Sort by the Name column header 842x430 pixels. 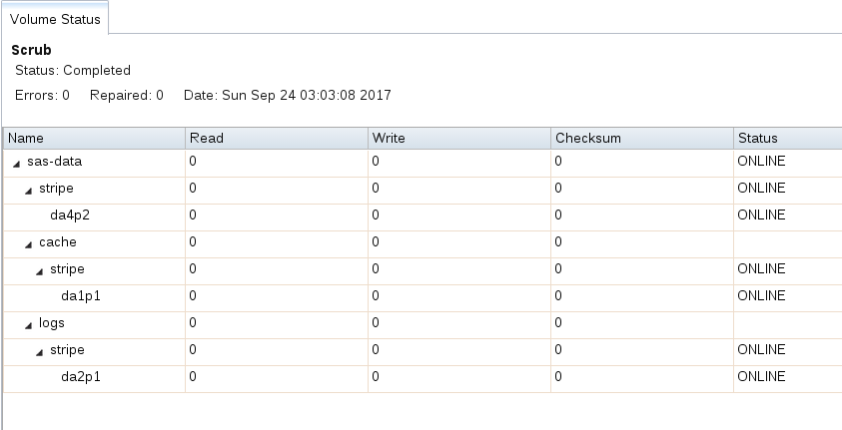[x=94, y=139]
